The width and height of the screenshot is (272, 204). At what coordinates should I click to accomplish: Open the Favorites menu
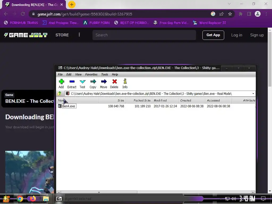click(x=91, y=74)
